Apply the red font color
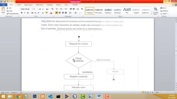Viewport: 177px width, 99px height. pos(51,13)
